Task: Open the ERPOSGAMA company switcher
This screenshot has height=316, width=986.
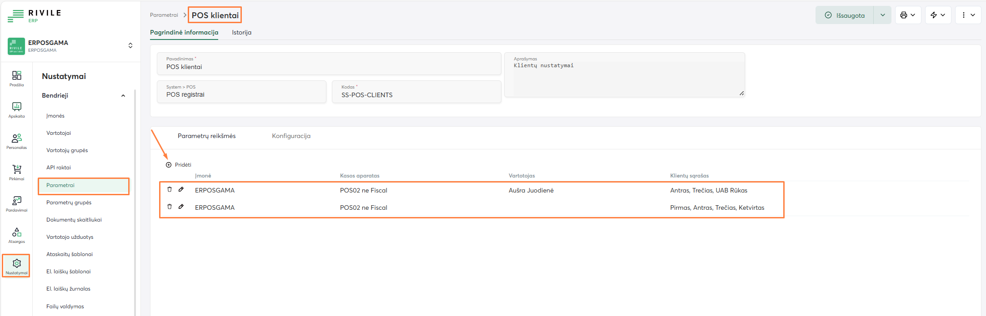Action: [x=130, y=45]
